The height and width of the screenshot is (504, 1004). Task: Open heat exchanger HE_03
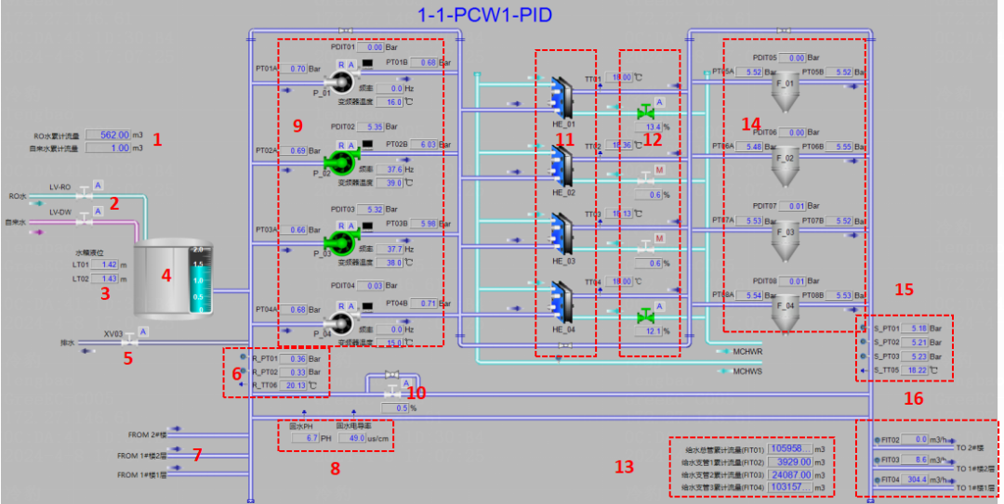pos(562,235)
